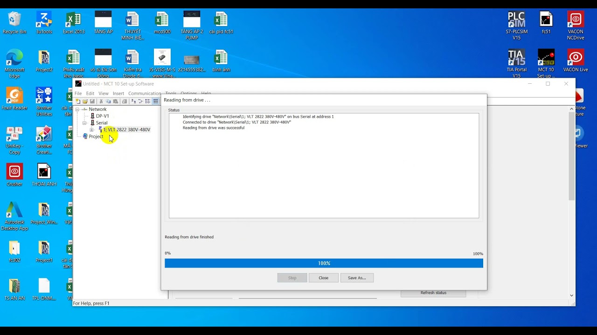Click 'Reading from drive was successful' status line
This screenshot has width=597, height=335.
point(214,128)
